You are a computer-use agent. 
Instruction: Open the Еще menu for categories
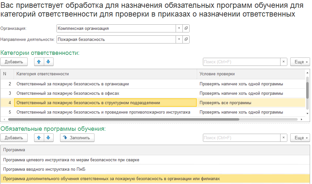pyautogui.click(x=300, y=62)
